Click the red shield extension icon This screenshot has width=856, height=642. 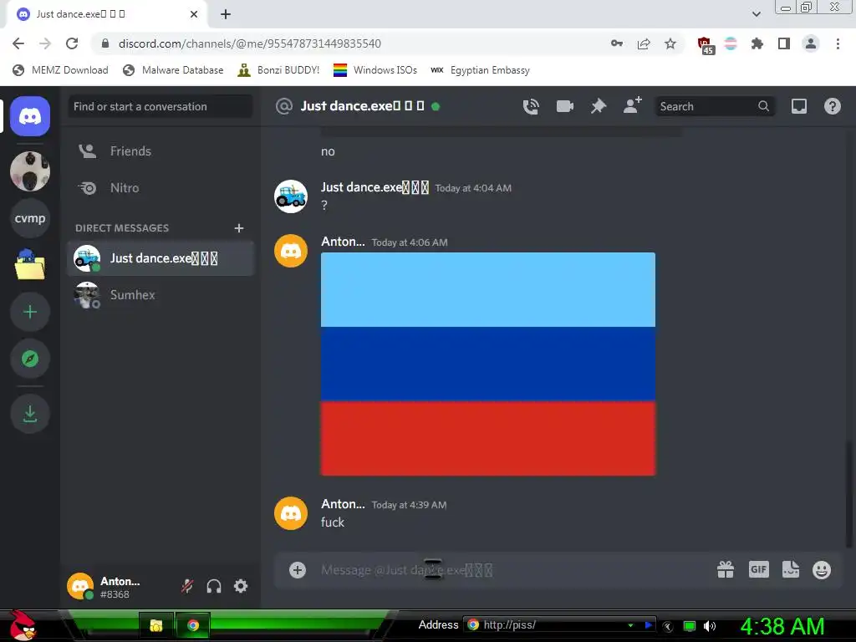[706, 45]
